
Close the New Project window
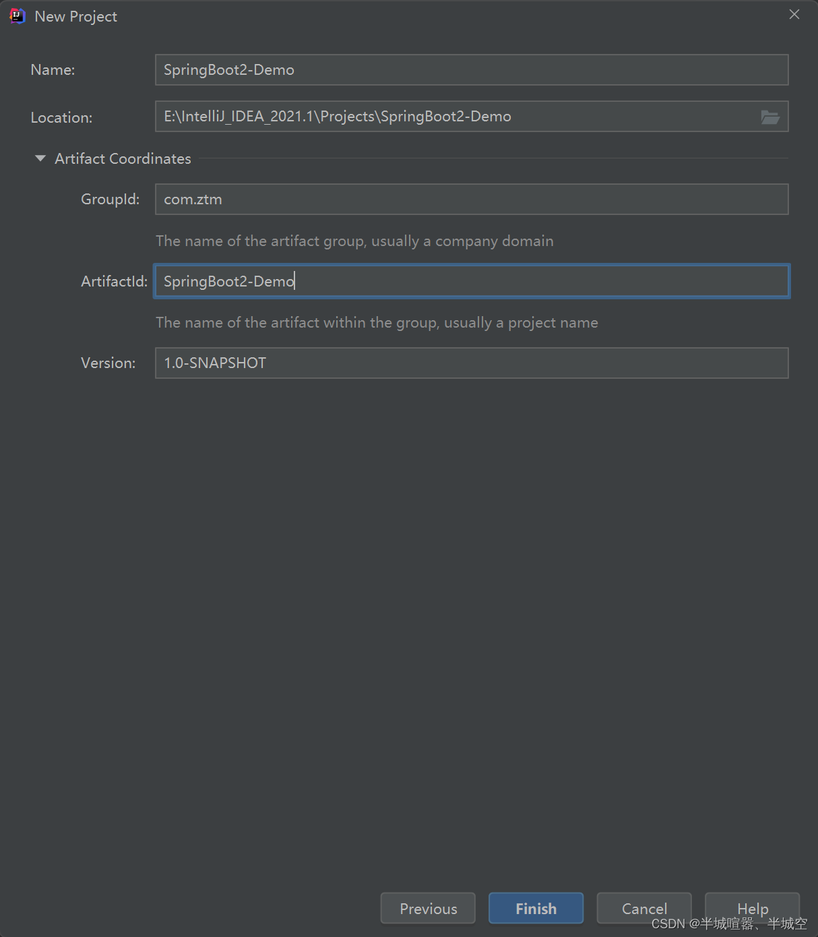pyautogui.click(x=794, y=15)
